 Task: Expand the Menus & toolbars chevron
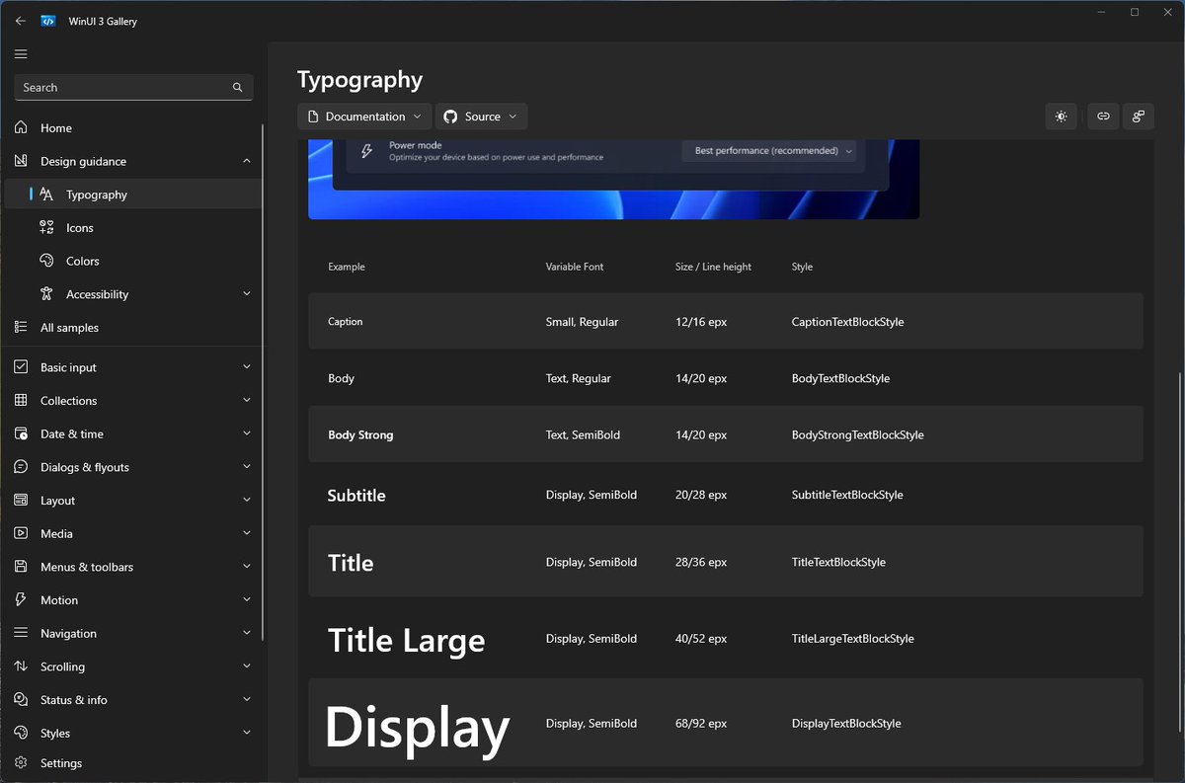pyautogui.click(x=246, y=567)
